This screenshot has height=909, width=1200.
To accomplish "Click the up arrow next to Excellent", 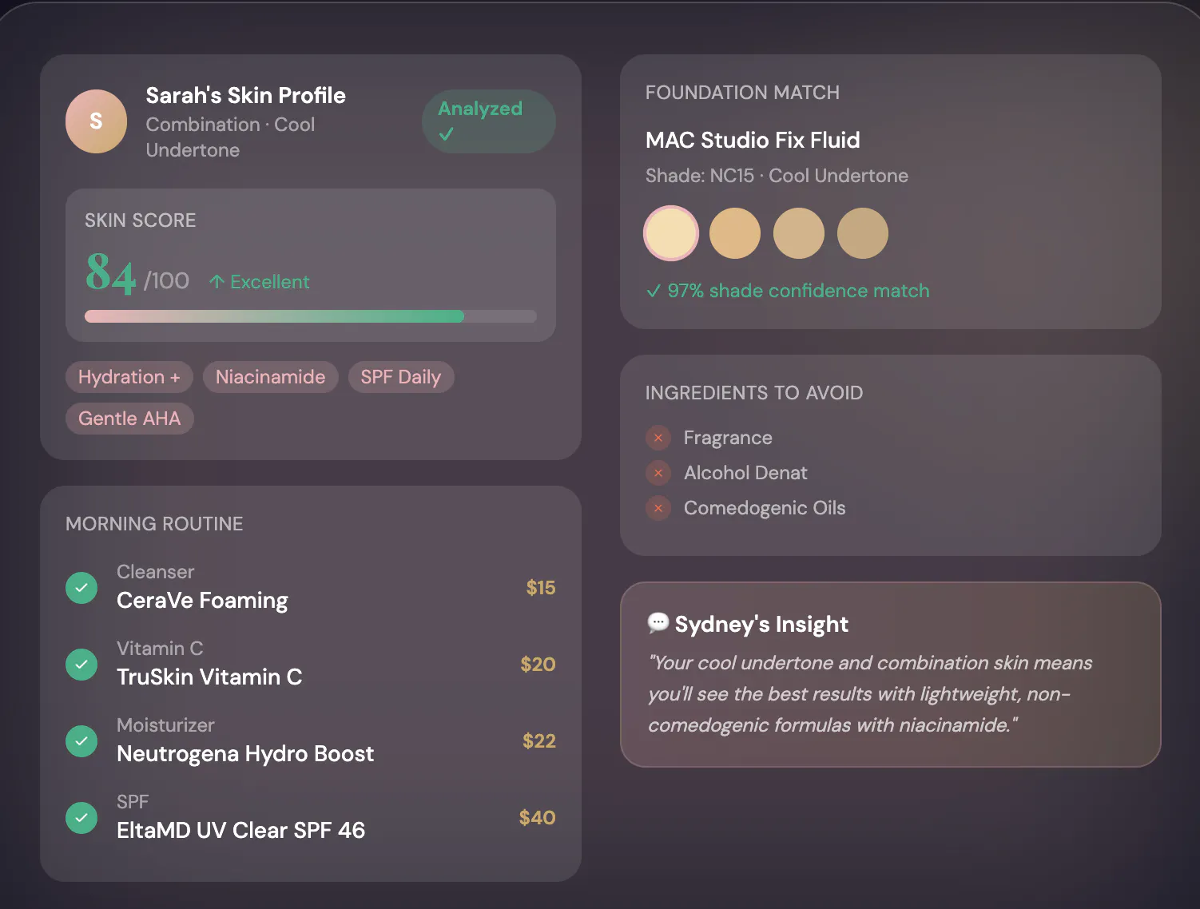I will [216, 282].
